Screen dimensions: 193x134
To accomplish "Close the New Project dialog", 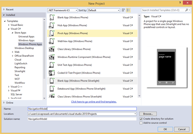I will [x=187, y=3].
